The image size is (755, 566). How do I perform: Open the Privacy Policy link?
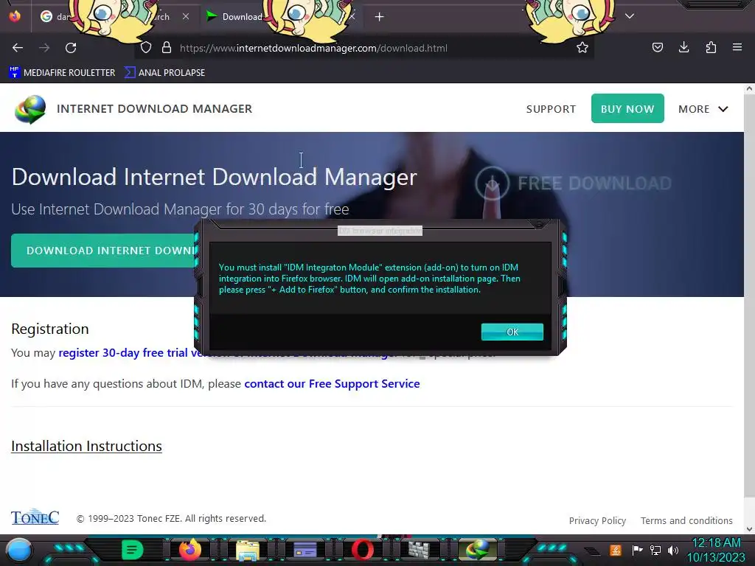597,521
